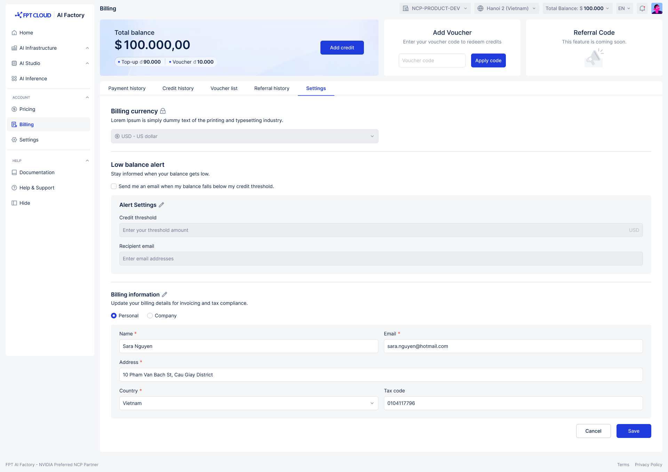This screenshot has height=472, width=668.
Task: Open AI Inference from sidebar
Action: point(33,79)
